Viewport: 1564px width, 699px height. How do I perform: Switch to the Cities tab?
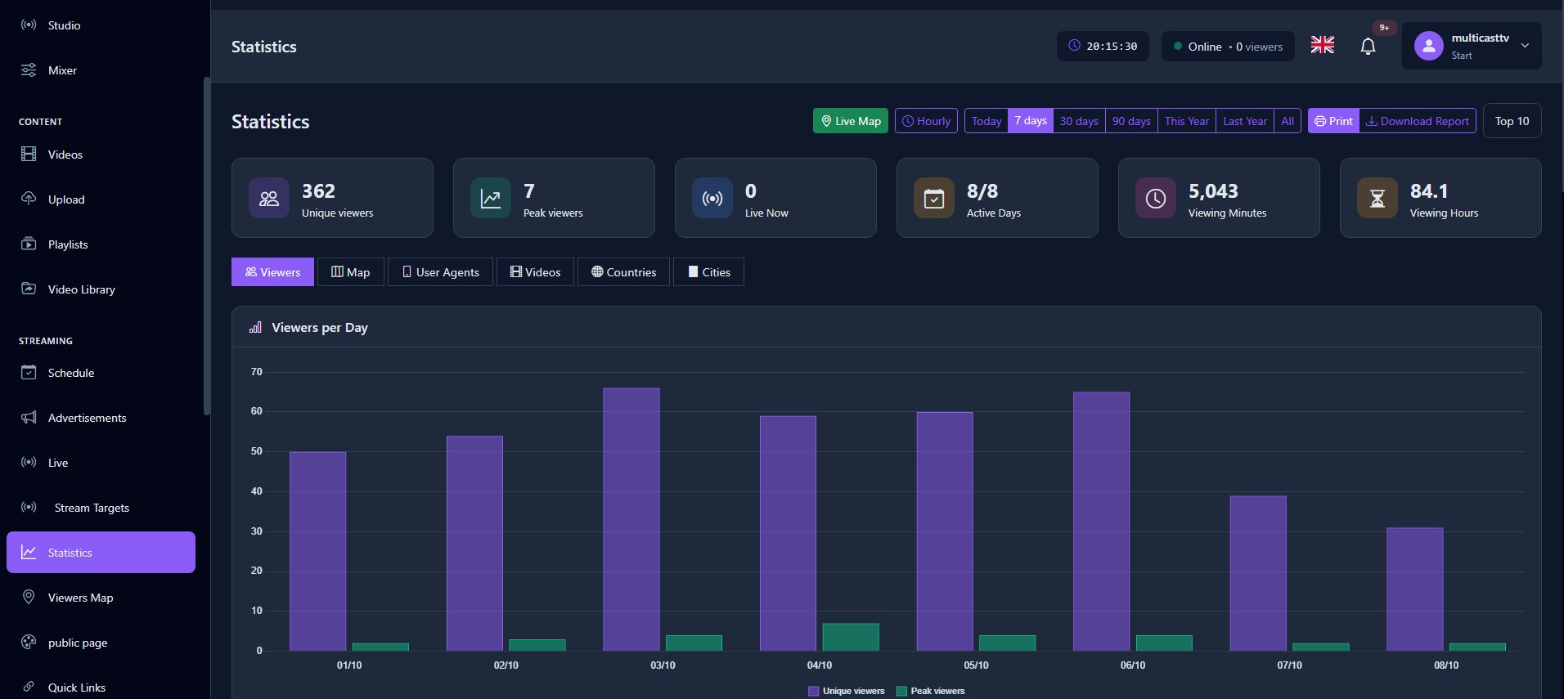[x=708, y=272]
